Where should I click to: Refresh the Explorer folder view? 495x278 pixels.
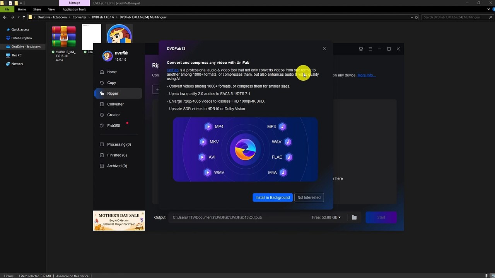click(416, 17)
